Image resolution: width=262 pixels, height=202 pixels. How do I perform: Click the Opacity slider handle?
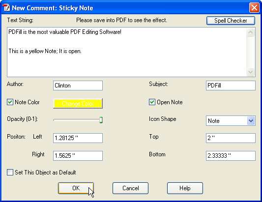(101, 120)
